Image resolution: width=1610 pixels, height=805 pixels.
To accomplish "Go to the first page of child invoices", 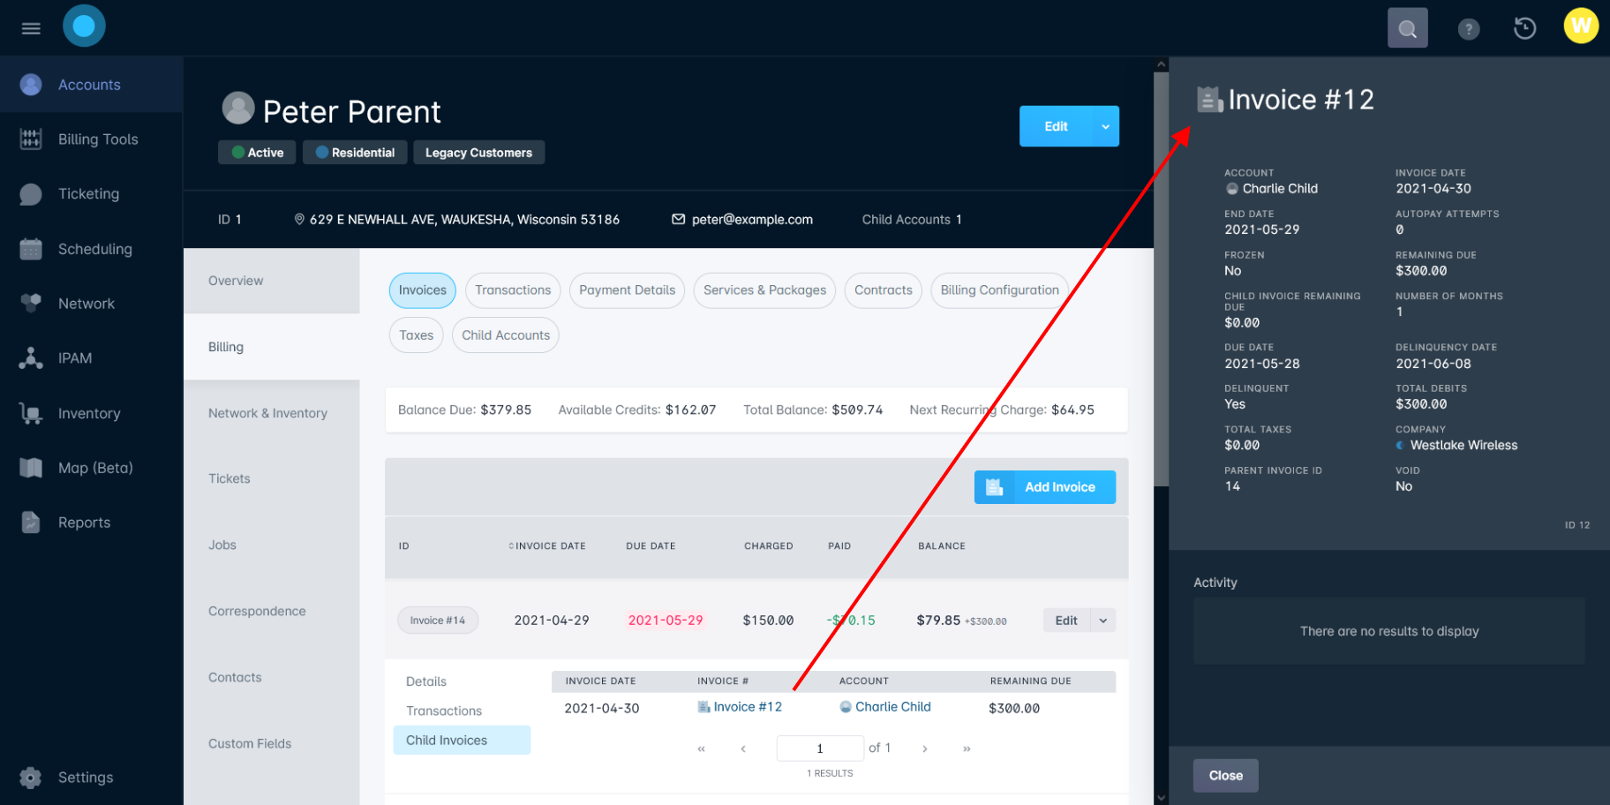I will 701,749.
